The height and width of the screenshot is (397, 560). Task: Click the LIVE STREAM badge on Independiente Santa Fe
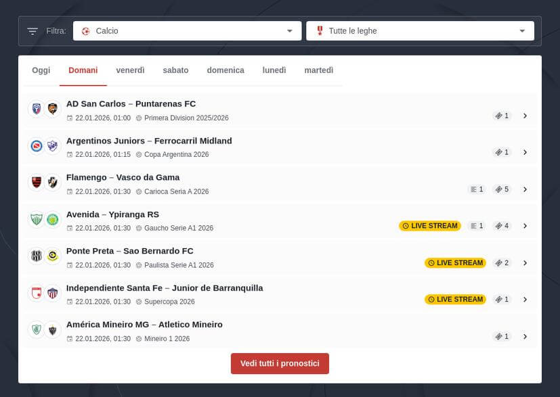[x=455, y=299]
